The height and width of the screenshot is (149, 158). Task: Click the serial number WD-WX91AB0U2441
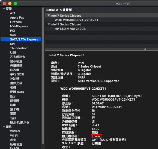107,107
